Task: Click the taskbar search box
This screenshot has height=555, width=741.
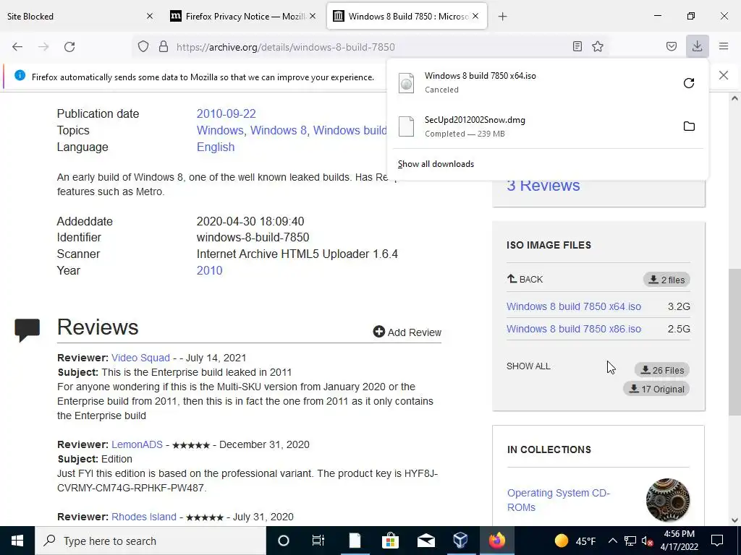Action: (x=151, y=541)
